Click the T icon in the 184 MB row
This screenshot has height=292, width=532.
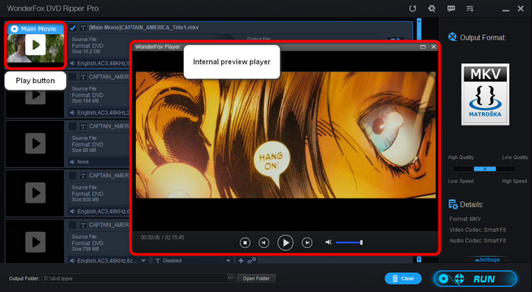[83, 77]
